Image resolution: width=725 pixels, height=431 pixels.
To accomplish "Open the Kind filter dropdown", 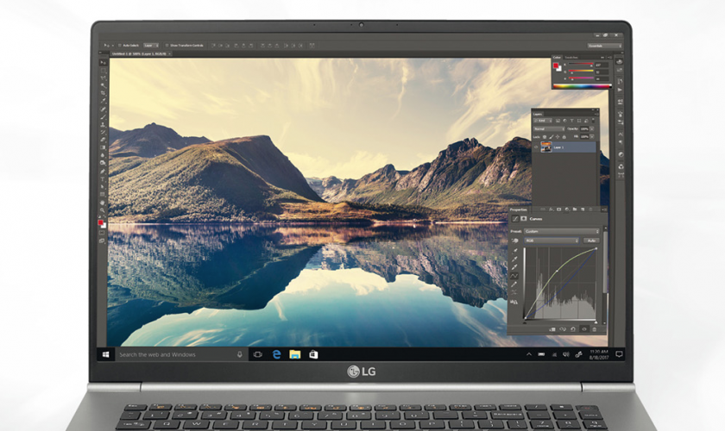I will point(543,121).
